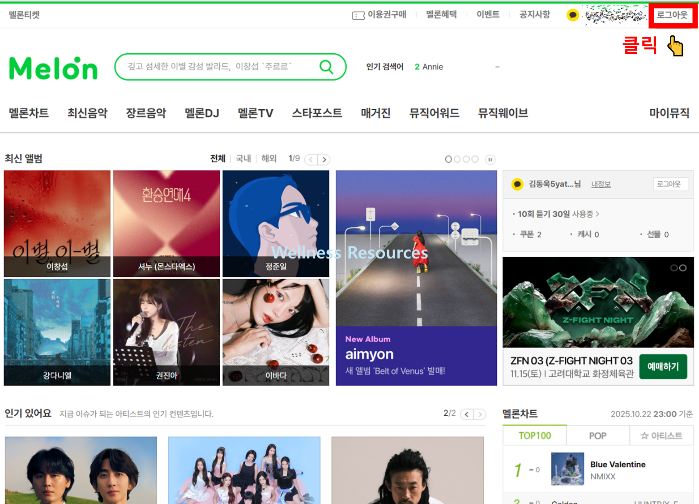The image size is (699, 504).
Task: Open 정준일 album thumbnail
Action: point(276,224)
